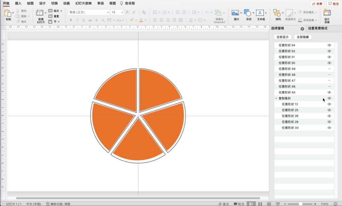This screenshot has width=342, height=206.
Task: Decrease font size with smaller A icon
Action: tap(134, 12)
